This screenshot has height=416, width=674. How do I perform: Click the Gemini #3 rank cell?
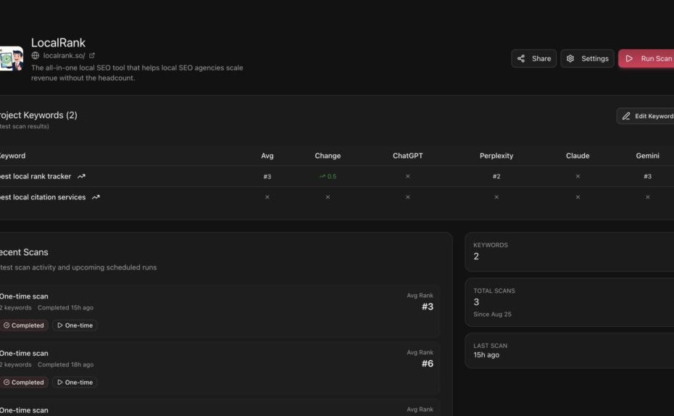coord(647,177)
